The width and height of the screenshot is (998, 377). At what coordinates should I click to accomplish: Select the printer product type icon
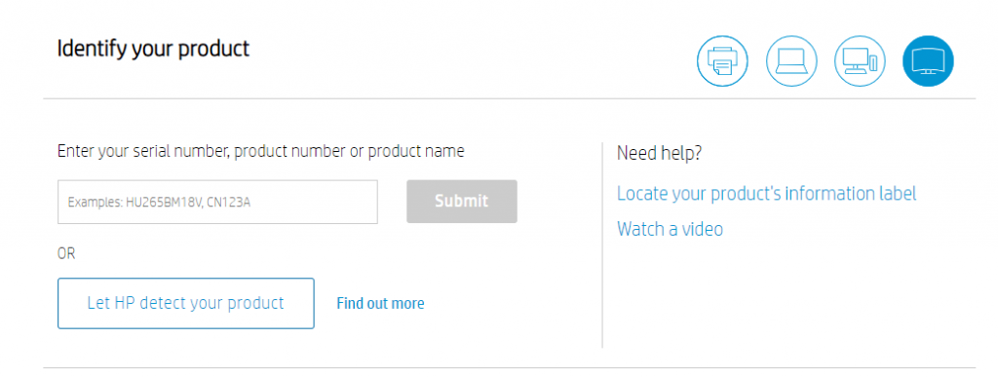point(722,61)
